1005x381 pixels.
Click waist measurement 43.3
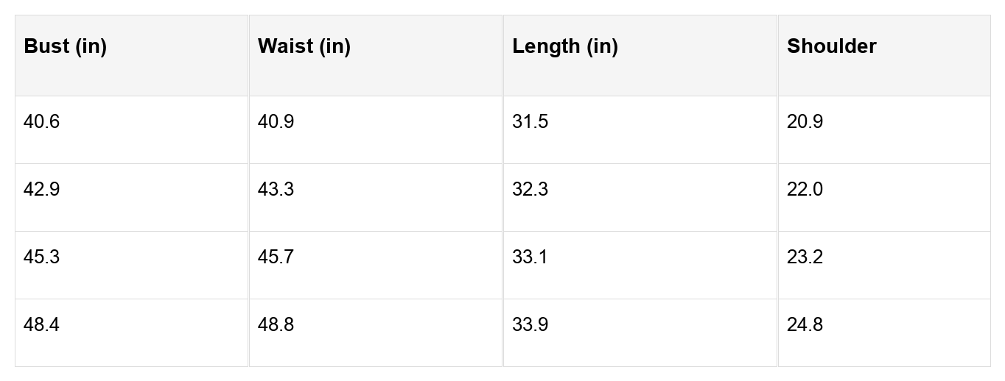pos(276,190)
